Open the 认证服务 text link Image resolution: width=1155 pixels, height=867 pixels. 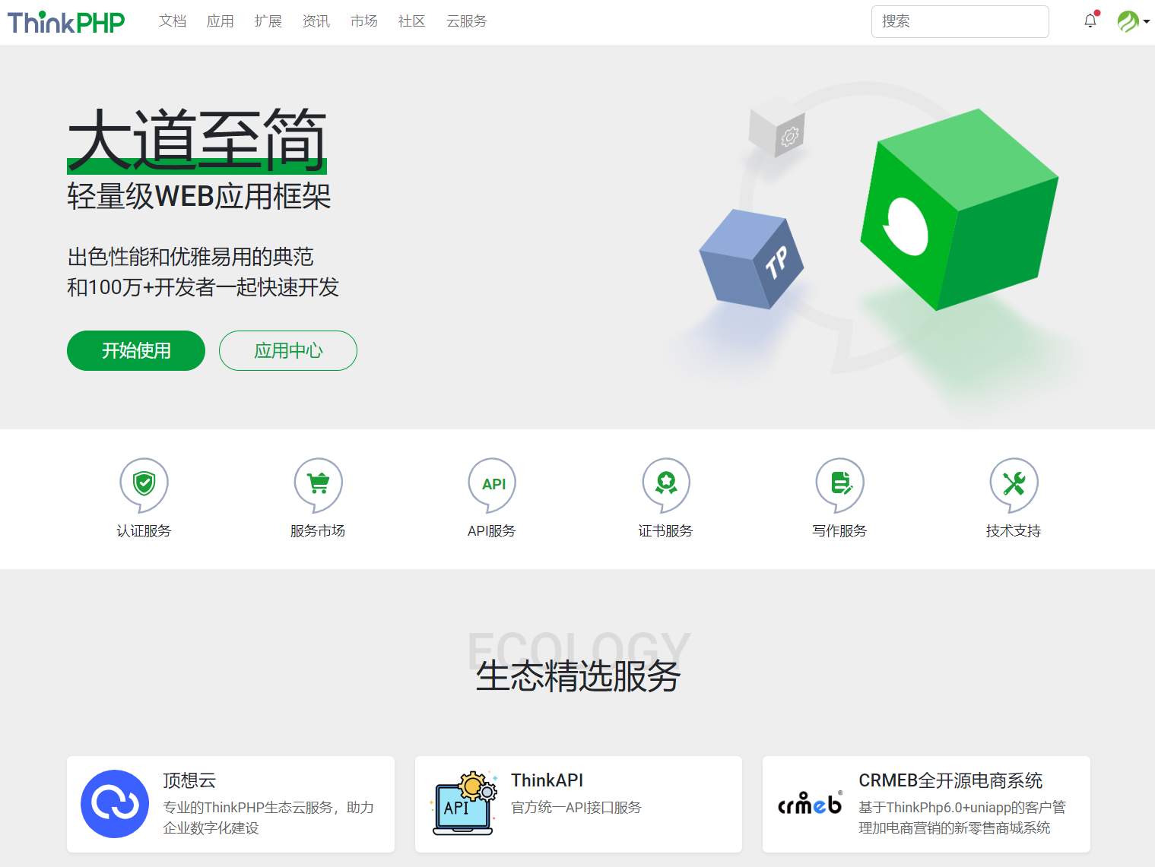144,531
